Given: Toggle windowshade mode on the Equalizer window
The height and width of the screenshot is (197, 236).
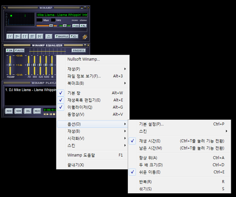Looking at the screenshot, I should point(85,45).
